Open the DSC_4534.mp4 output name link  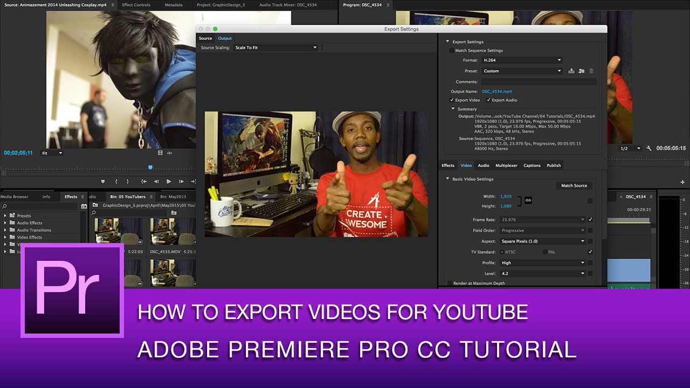click(x=496, y=92)
